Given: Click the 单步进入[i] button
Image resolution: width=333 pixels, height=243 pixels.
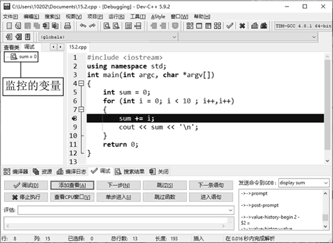Looking at the screenshot, I should tap(119, 197).
